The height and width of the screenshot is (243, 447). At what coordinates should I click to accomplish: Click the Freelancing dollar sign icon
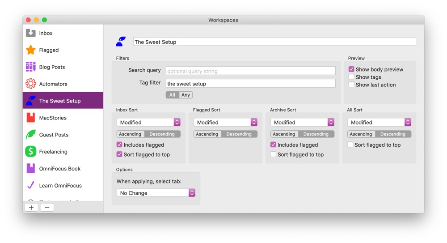tap(31, 151)
